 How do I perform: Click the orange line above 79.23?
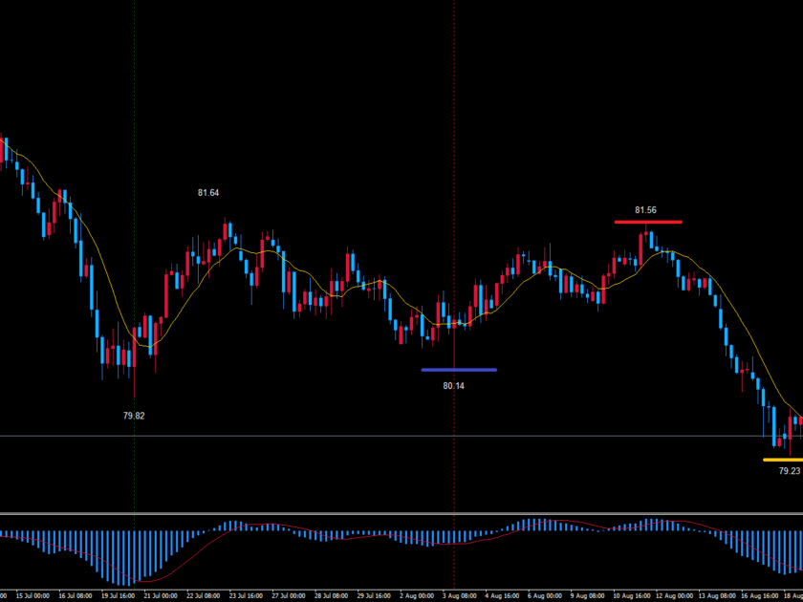coord(782,460)
